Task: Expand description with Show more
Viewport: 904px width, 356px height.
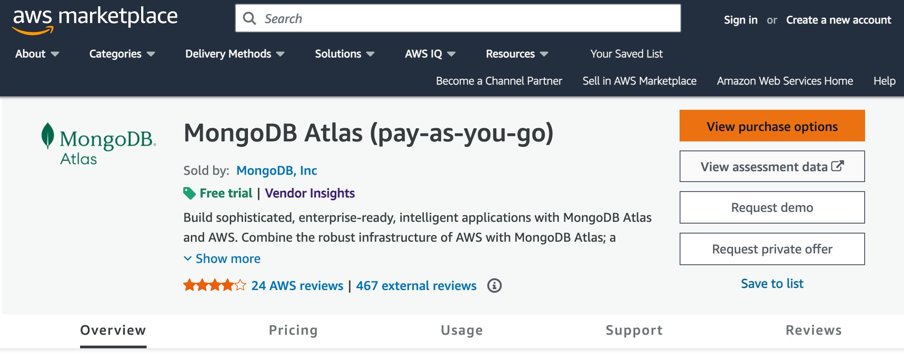Action: point(222,258)
